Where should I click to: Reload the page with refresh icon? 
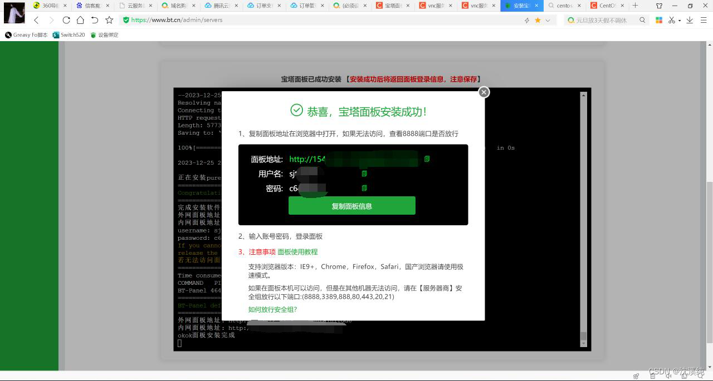coord(66,20)
